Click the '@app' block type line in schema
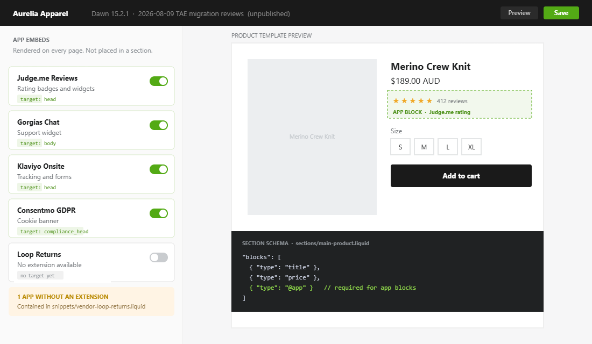The width and height of the screenshot is (592, 344). pos(281,288)
